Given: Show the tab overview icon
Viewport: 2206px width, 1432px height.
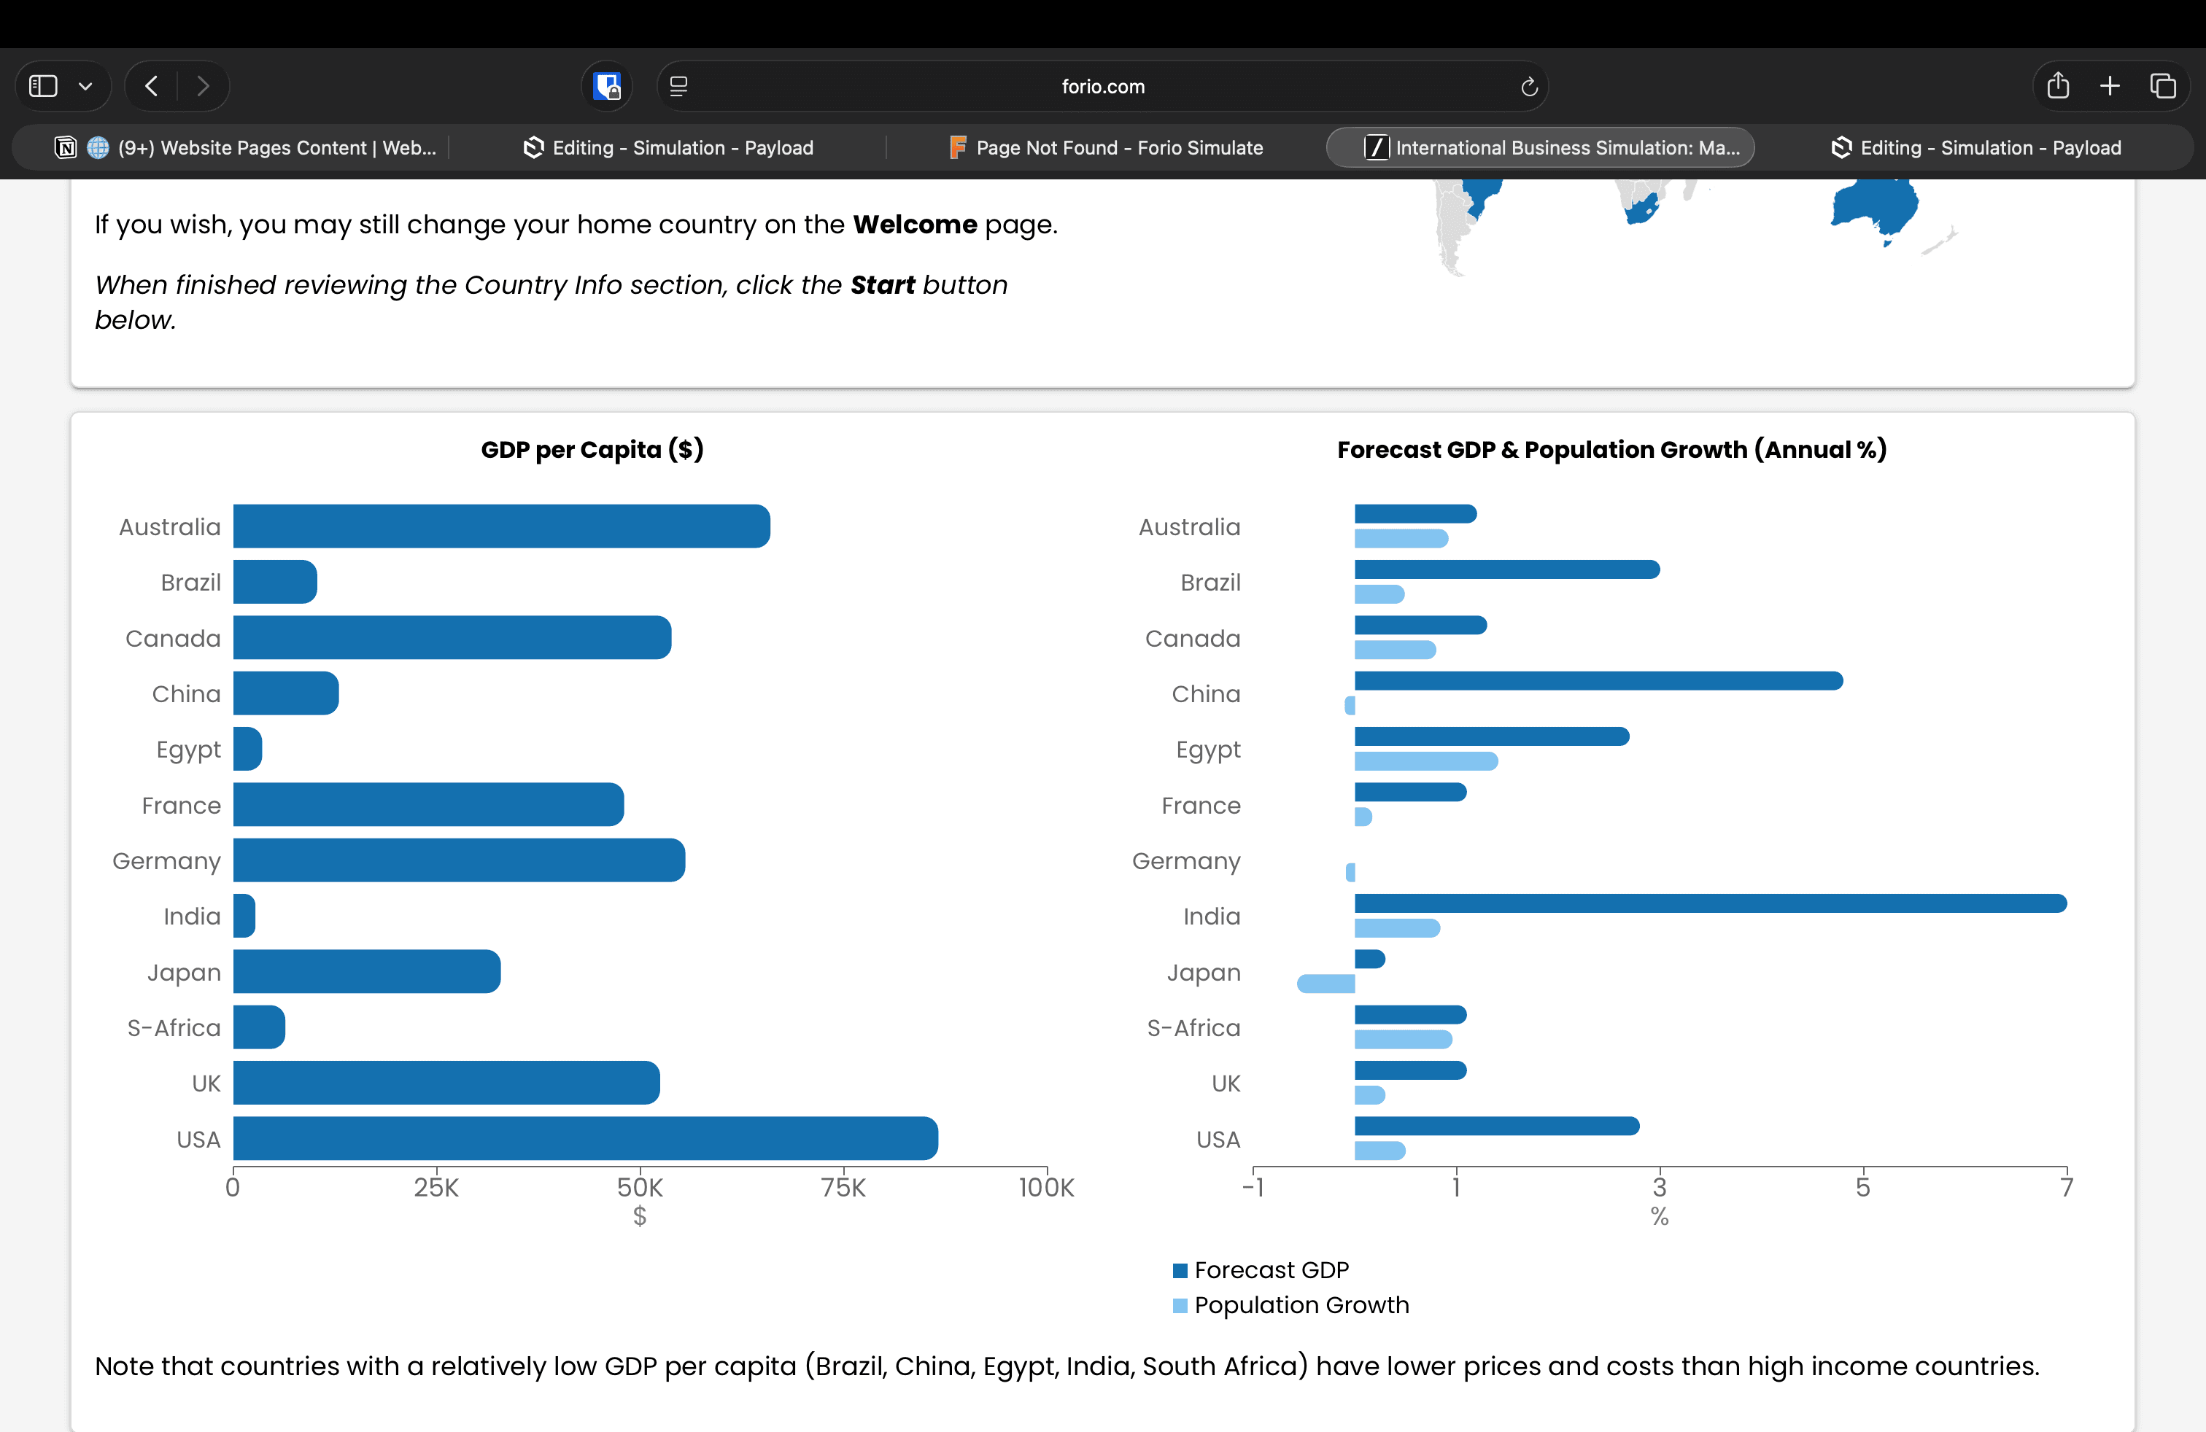Looking at the screenshot, I should (x=2162, y=86).
